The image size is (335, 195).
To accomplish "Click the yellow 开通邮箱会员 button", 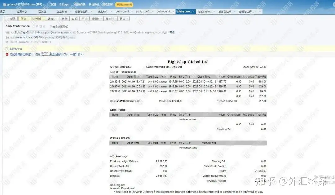I will (124, 4).
